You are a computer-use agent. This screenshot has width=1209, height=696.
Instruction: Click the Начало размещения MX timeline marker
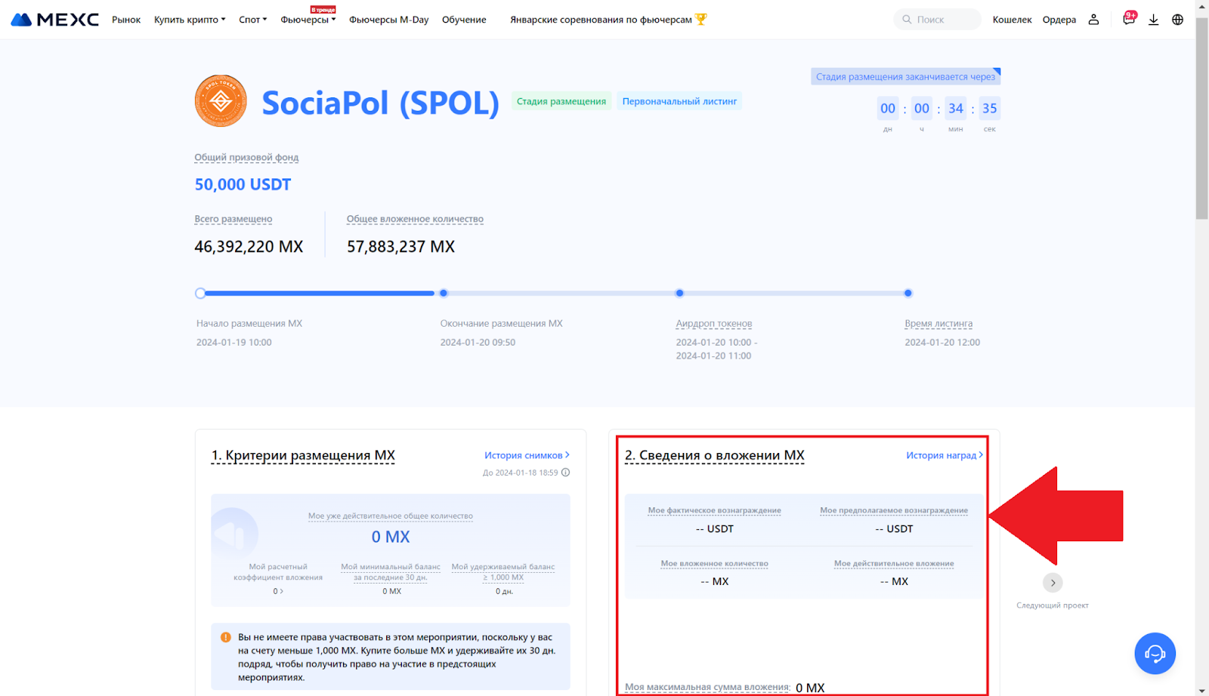pyautogui.click(x=200, y=293)
